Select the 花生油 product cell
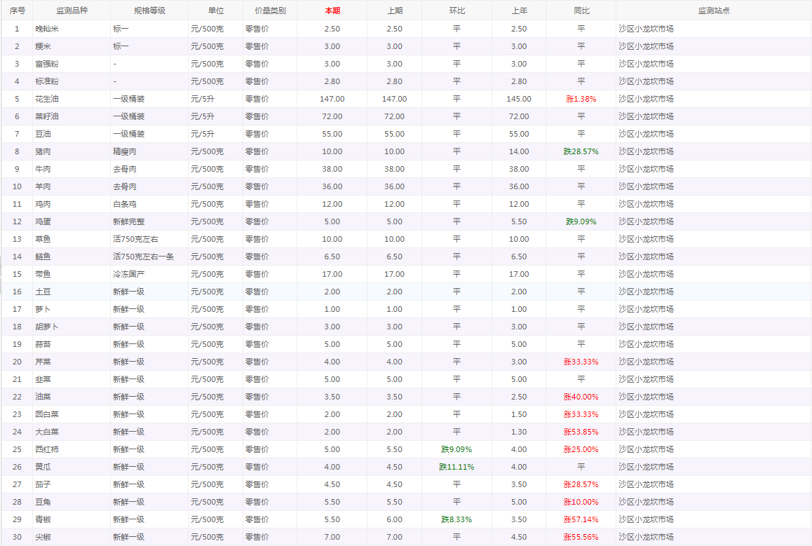This screenshot has height=546, width=812. pos(47,99)
